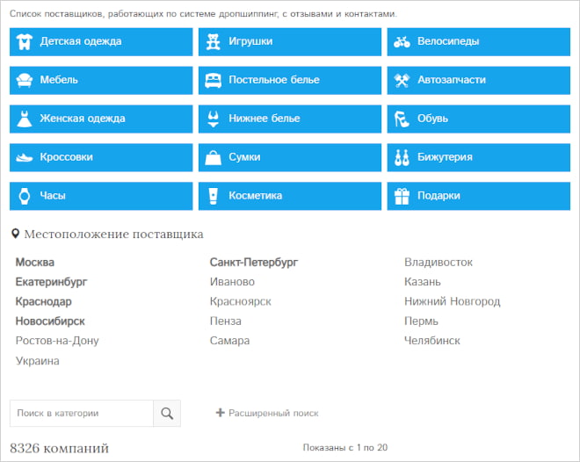
Task: Select the Косметика category button
Action: (x=289, y=196)
